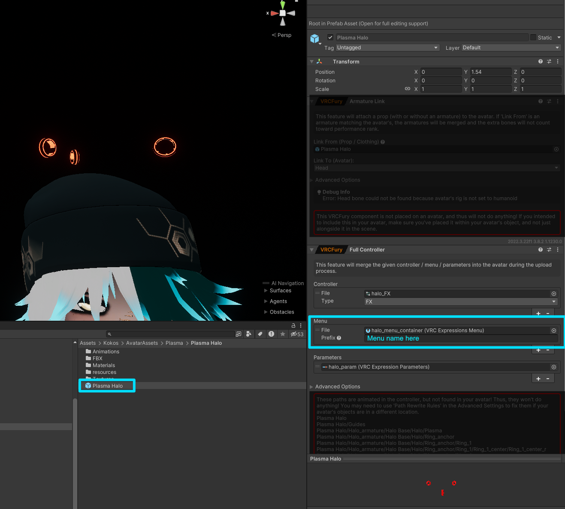565x509 pixels.
Task: Click object picker for halo_param field
Action: 554,367
